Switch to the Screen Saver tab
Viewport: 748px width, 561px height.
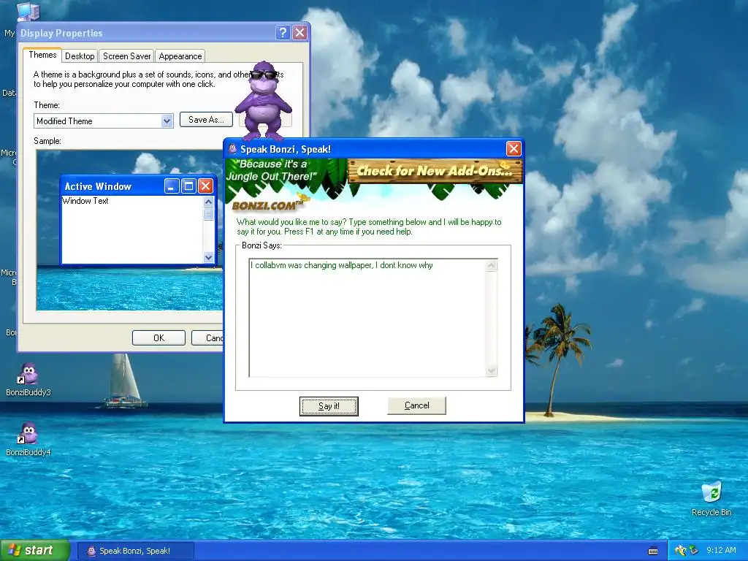[x=127, y=56]
